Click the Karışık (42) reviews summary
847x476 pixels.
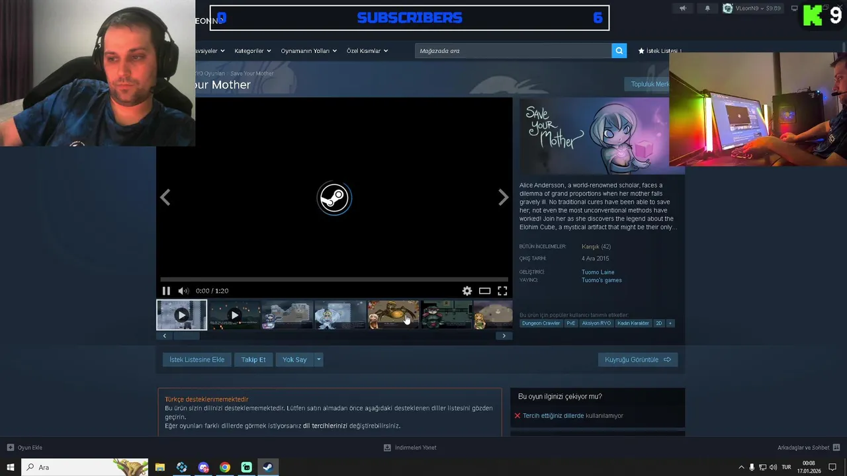coord(596,247)
